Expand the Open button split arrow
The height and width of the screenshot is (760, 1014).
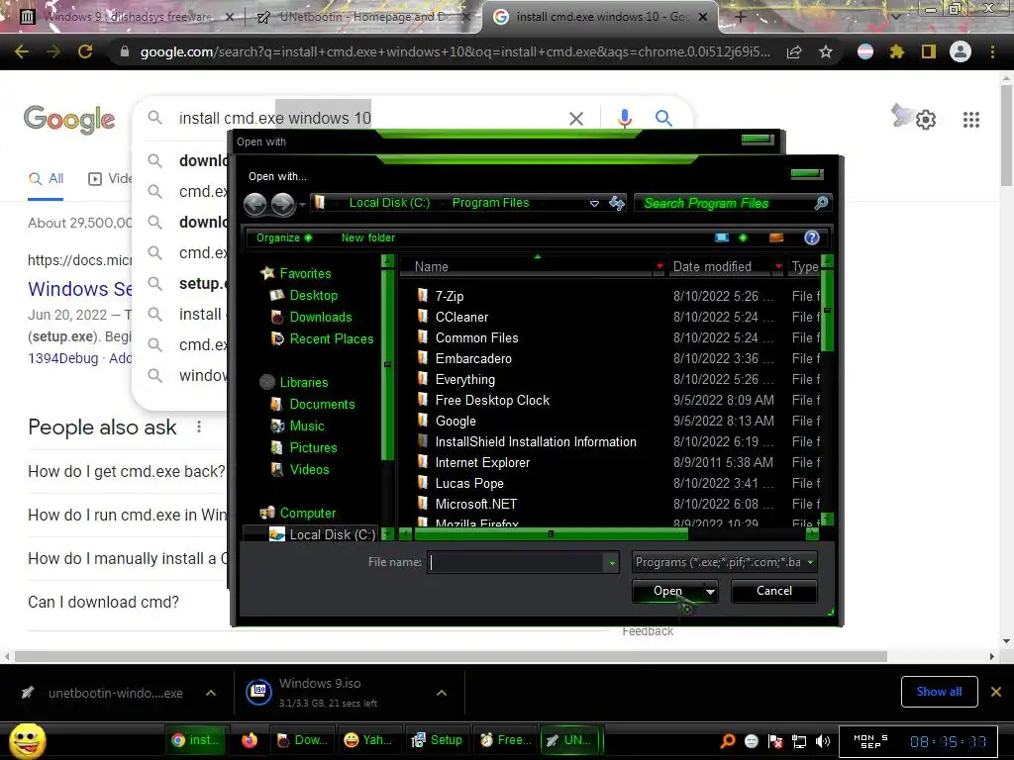point(710,592)
